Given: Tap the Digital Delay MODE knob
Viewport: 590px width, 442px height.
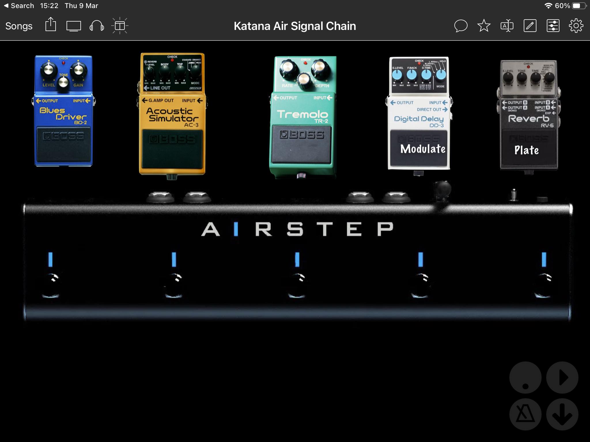Looking at the screenshot, I should pos(441,74).
